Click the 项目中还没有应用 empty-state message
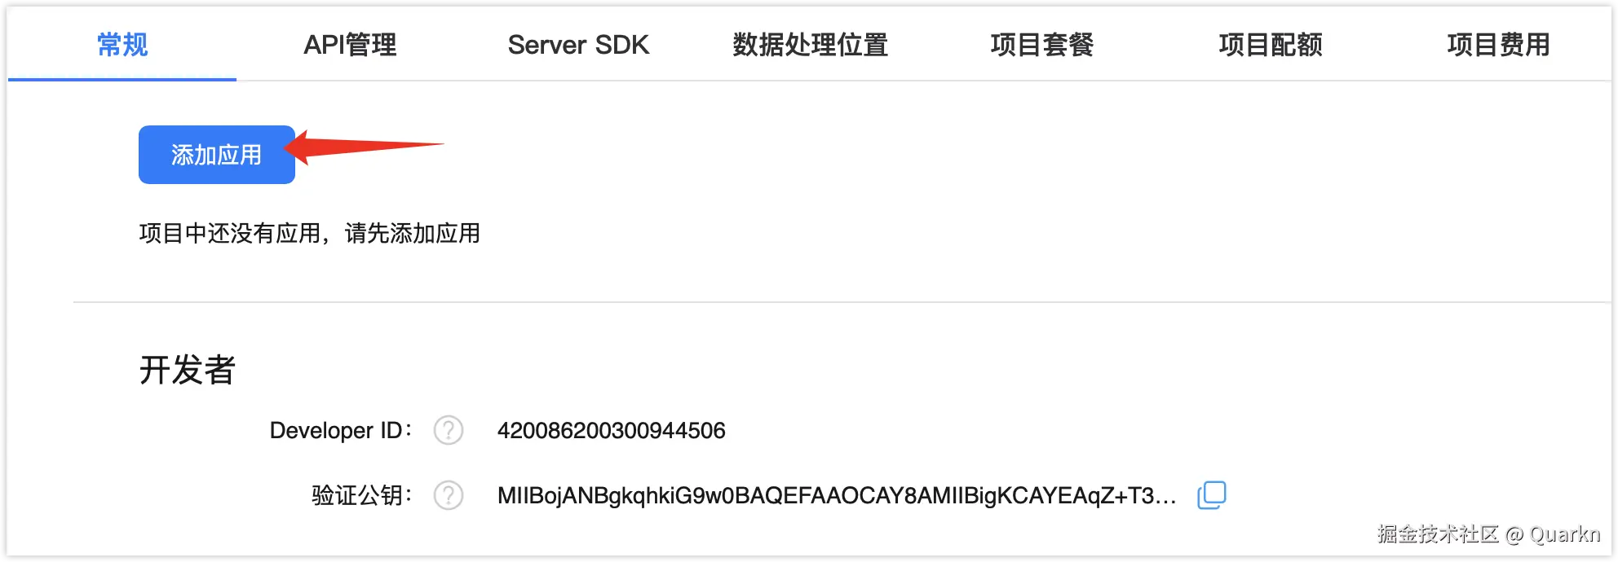The height and width of the screenshot is (562, 1618). tap(310, 234)
